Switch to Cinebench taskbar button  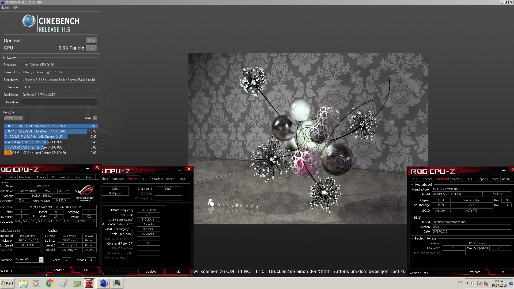[x=103, y=283]
